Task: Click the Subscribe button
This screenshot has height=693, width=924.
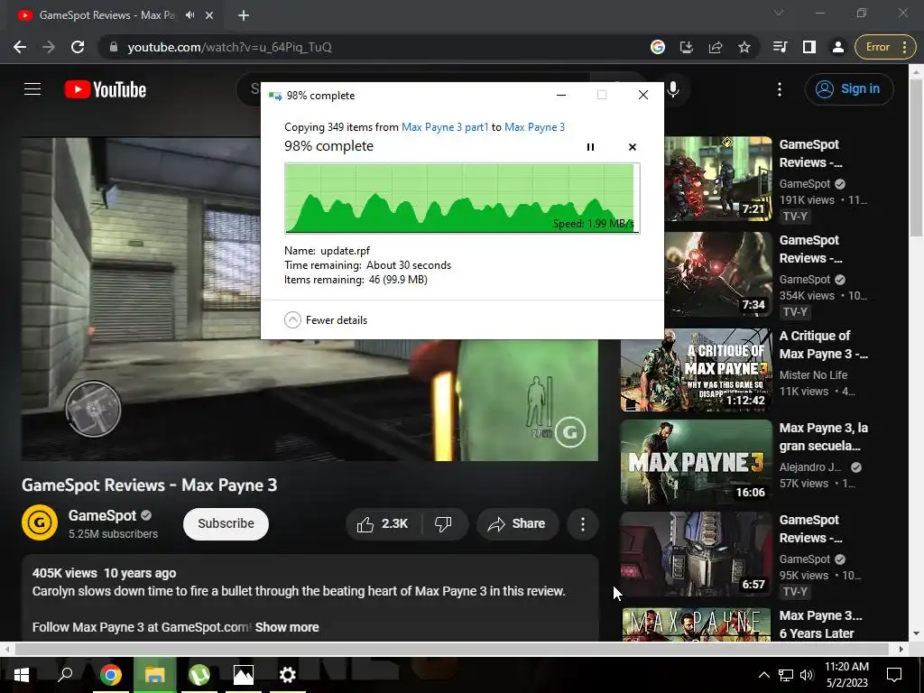Action: 226,524
